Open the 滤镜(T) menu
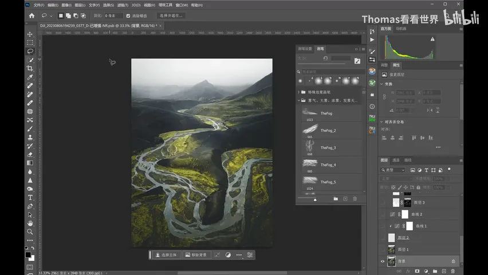The width and height of the screenshot is (488, 275). [x=123, y=5]
